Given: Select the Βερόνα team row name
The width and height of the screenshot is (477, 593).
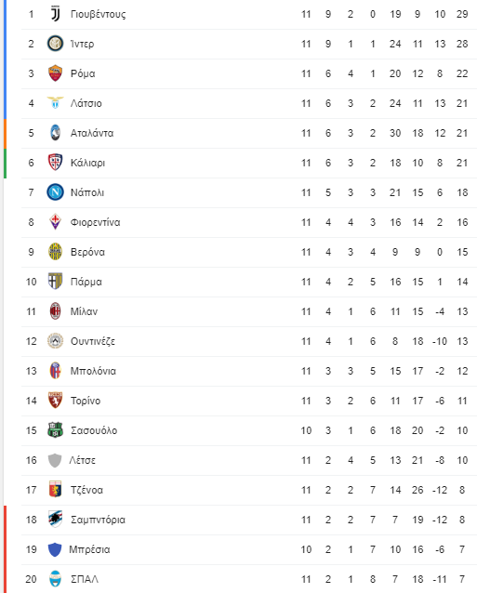Looking at the screenshot, I should tap(87, 252).
